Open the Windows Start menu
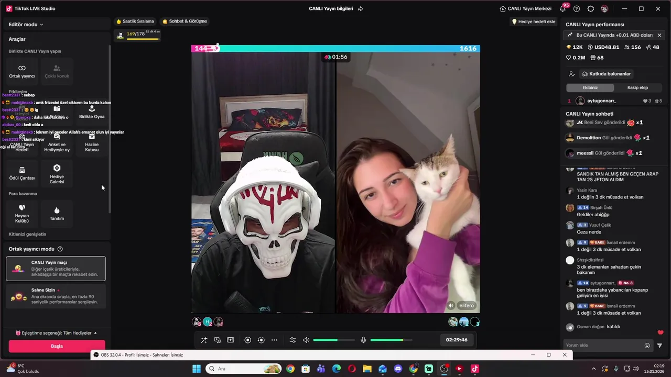 click(x=197, y=369)
